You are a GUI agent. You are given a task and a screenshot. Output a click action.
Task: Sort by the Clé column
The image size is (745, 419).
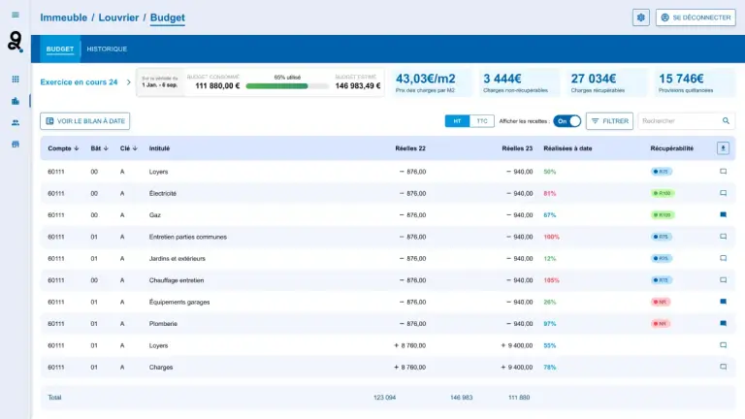[x=129, y=148]
